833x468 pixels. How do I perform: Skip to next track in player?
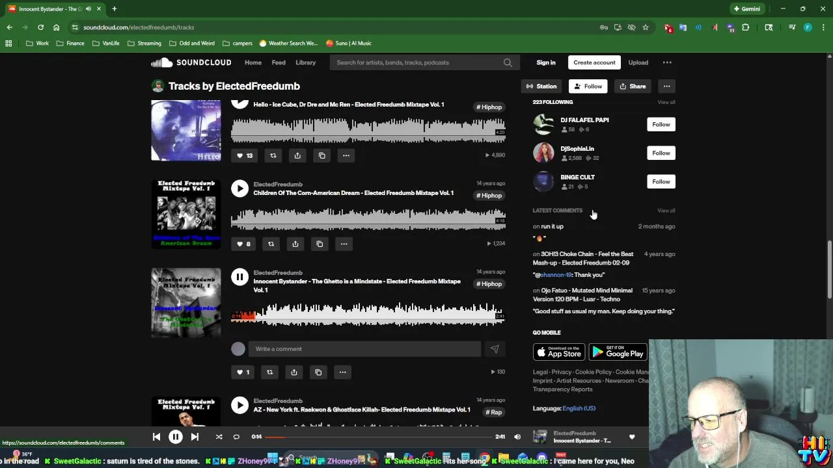[x=195, y=437]
